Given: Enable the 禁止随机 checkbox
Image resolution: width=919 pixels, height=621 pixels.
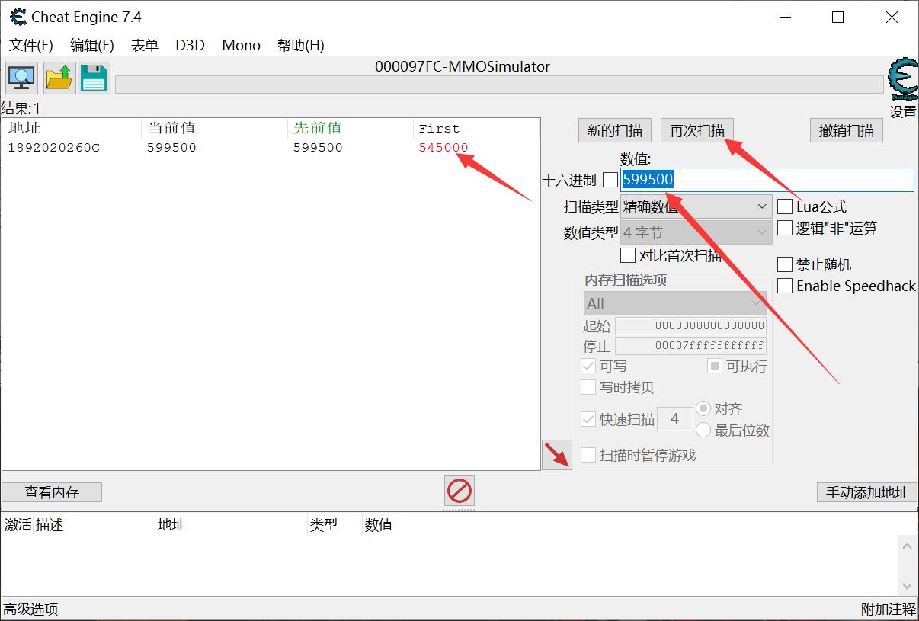Looking at the screenshot, I should (x=785, y=264).
